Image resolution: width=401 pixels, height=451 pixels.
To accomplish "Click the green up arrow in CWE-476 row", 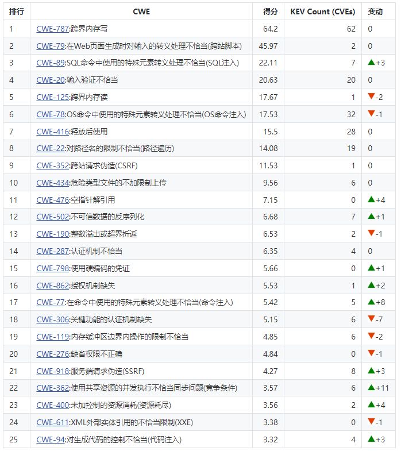I will tap(371, 199).
